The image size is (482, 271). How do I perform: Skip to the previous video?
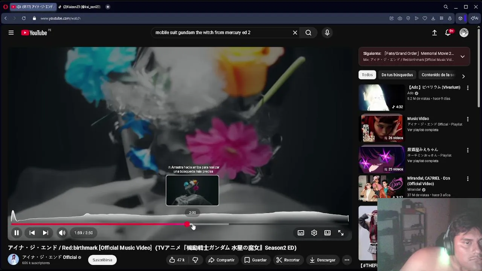tap(32, 233)
